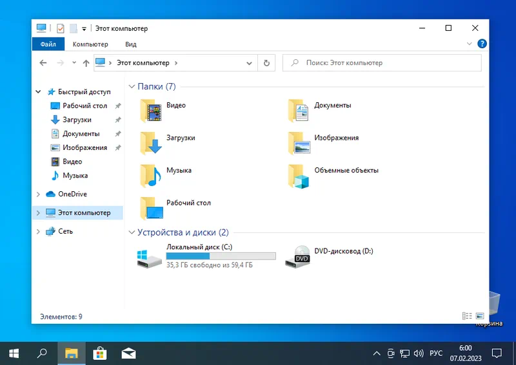Screen dimensions: 516x365
Task: Open the Загрузки folder in main pane
Action: tap(152, 143)
